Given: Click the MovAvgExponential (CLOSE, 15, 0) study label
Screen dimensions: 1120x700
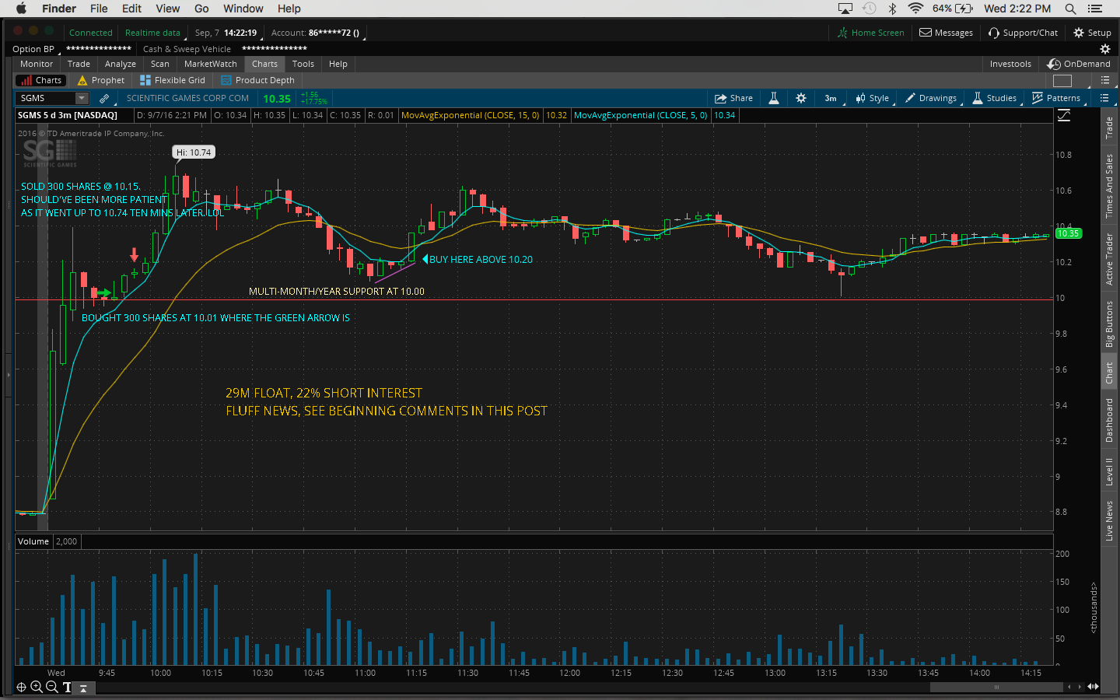Looking at the screenshot, I should point(470,115).
